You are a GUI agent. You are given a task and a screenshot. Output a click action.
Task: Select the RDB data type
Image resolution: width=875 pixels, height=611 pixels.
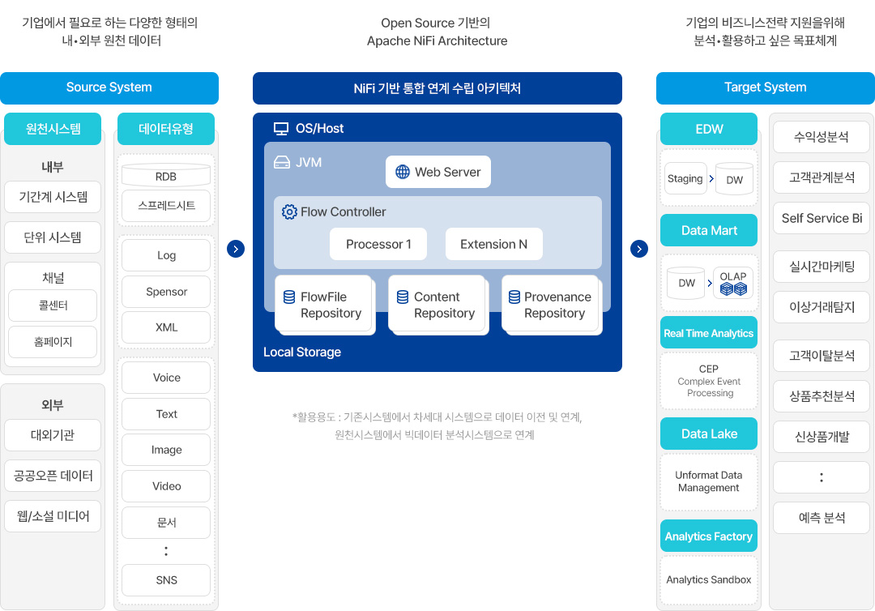pos(166,175)
